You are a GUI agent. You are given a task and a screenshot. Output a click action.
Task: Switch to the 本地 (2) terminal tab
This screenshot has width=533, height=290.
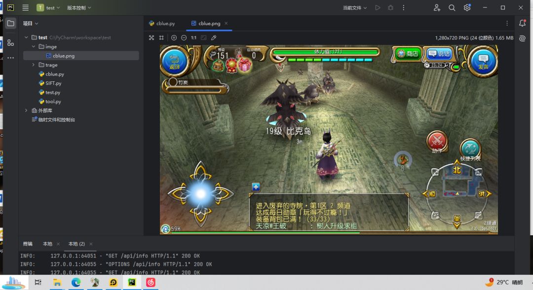[x=76, y=244]
